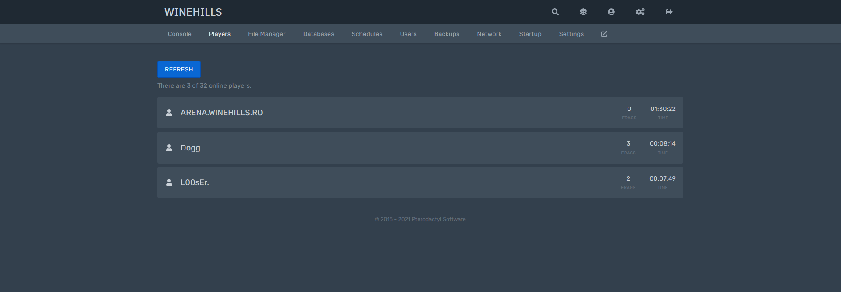Open the Schedules tab

[x=366, y=34]
